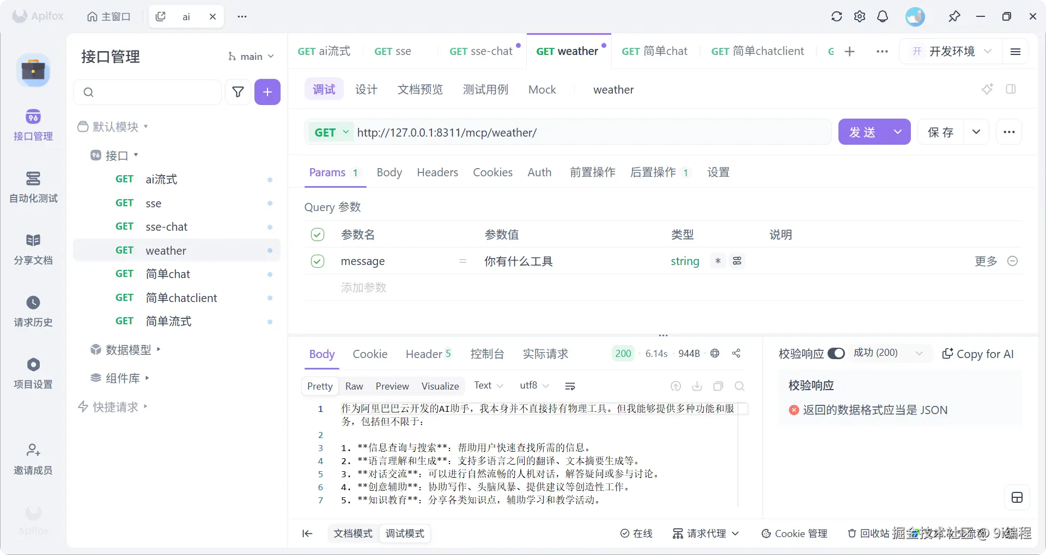Click the 发送 send button
This screenshot has width=1046, height=555.
[862, 132]
